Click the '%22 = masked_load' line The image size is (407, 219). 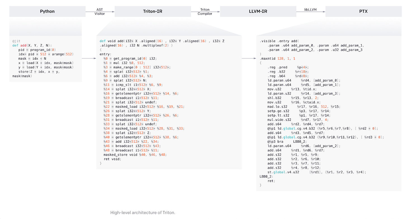coord(144,107)
